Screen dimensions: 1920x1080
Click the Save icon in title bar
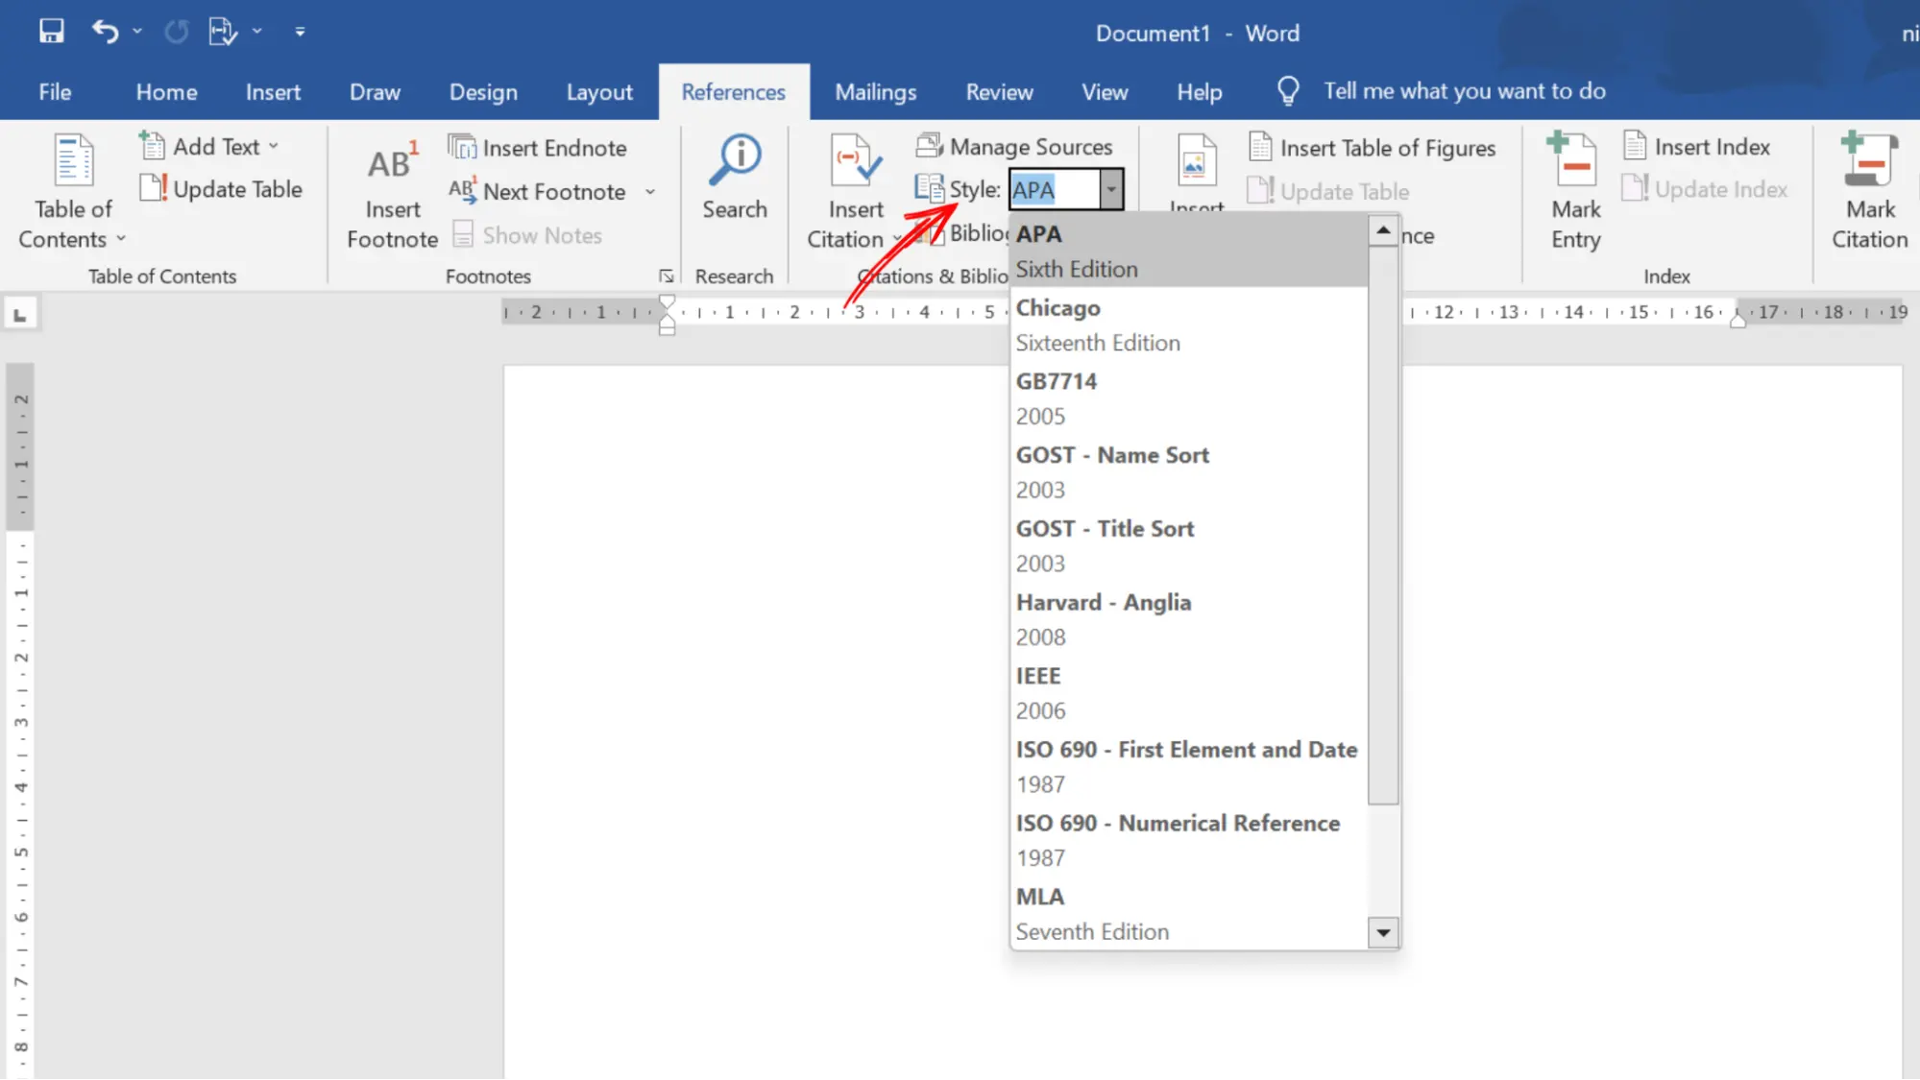tap(51, 32)
